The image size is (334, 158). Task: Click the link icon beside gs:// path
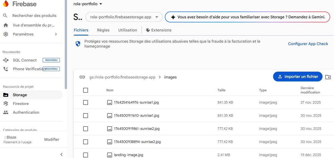click(x=82, y=77)
